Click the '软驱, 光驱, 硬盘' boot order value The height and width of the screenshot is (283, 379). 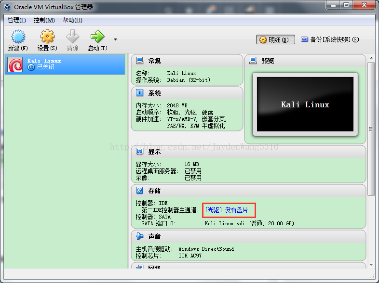click(x=190, y=112)
